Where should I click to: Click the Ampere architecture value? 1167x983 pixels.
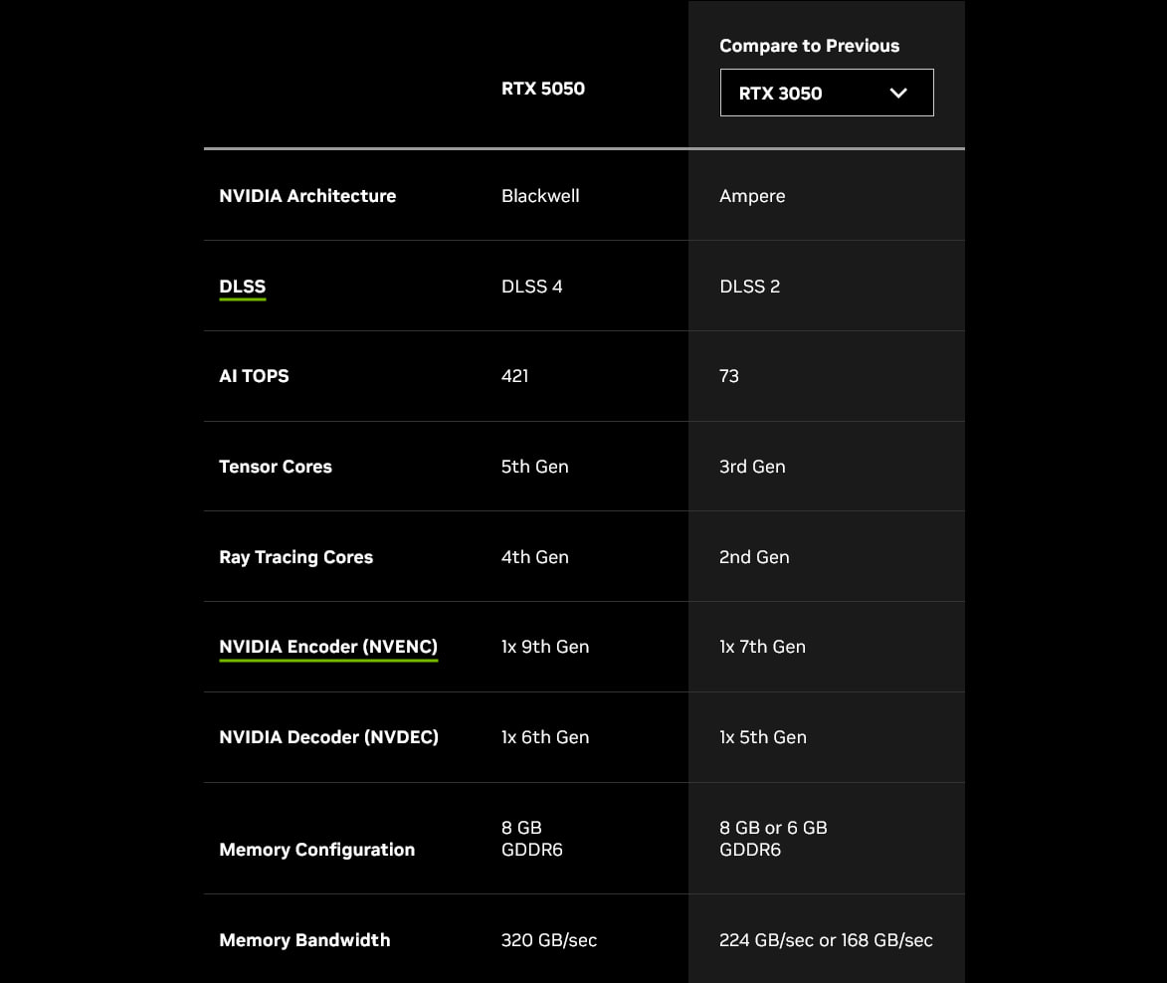752,196
